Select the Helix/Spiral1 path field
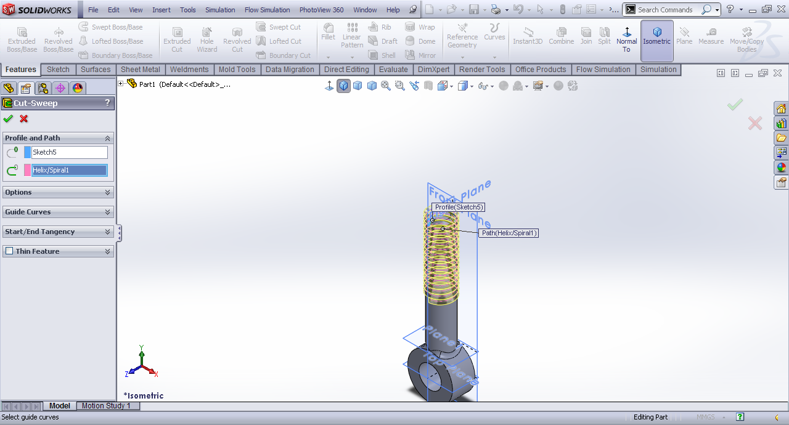The height and width of the screenshot is (425, 789). pyautogui.click(x=69, y=170)
